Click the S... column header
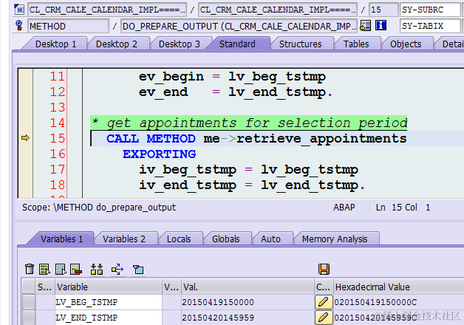Screen dimensions: 464x325 coord(45,287)
